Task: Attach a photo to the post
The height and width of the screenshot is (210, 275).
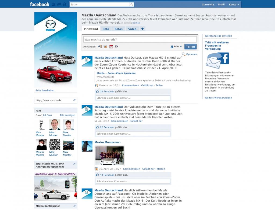Action: pyautogui.click(x=105, y=47)
